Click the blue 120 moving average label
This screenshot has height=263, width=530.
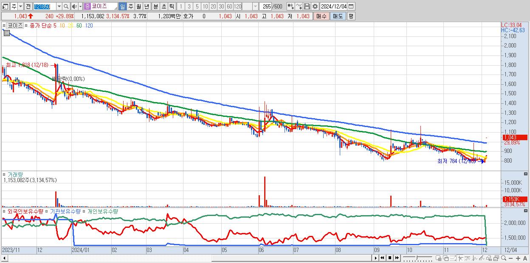[x=89, y=25]
